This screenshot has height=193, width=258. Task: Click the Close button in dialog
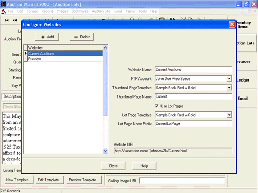pos(113,166)
